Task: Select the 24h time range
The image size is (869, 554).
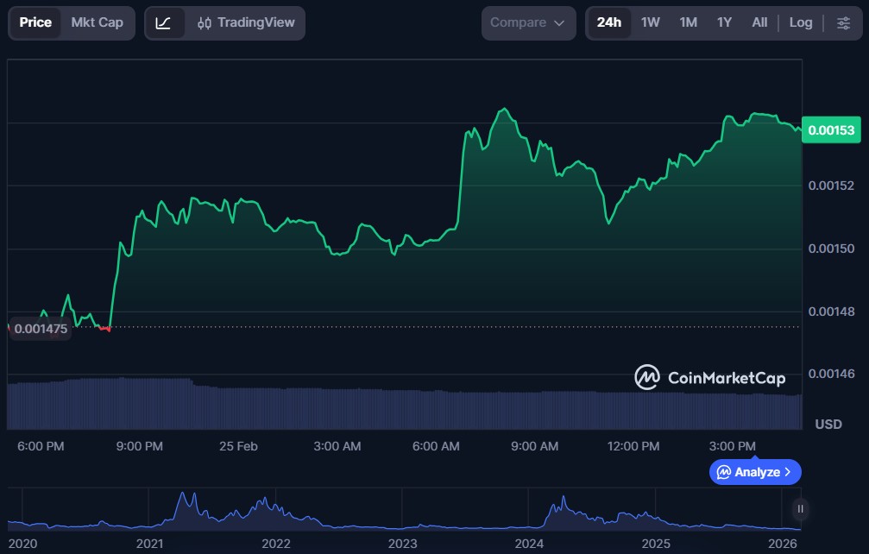Action: (x=608, y=22)
